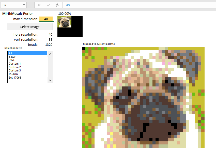216x163 pixels.
Task: Click the palette list scrollbar track
Action: click(x=50, y=67)
